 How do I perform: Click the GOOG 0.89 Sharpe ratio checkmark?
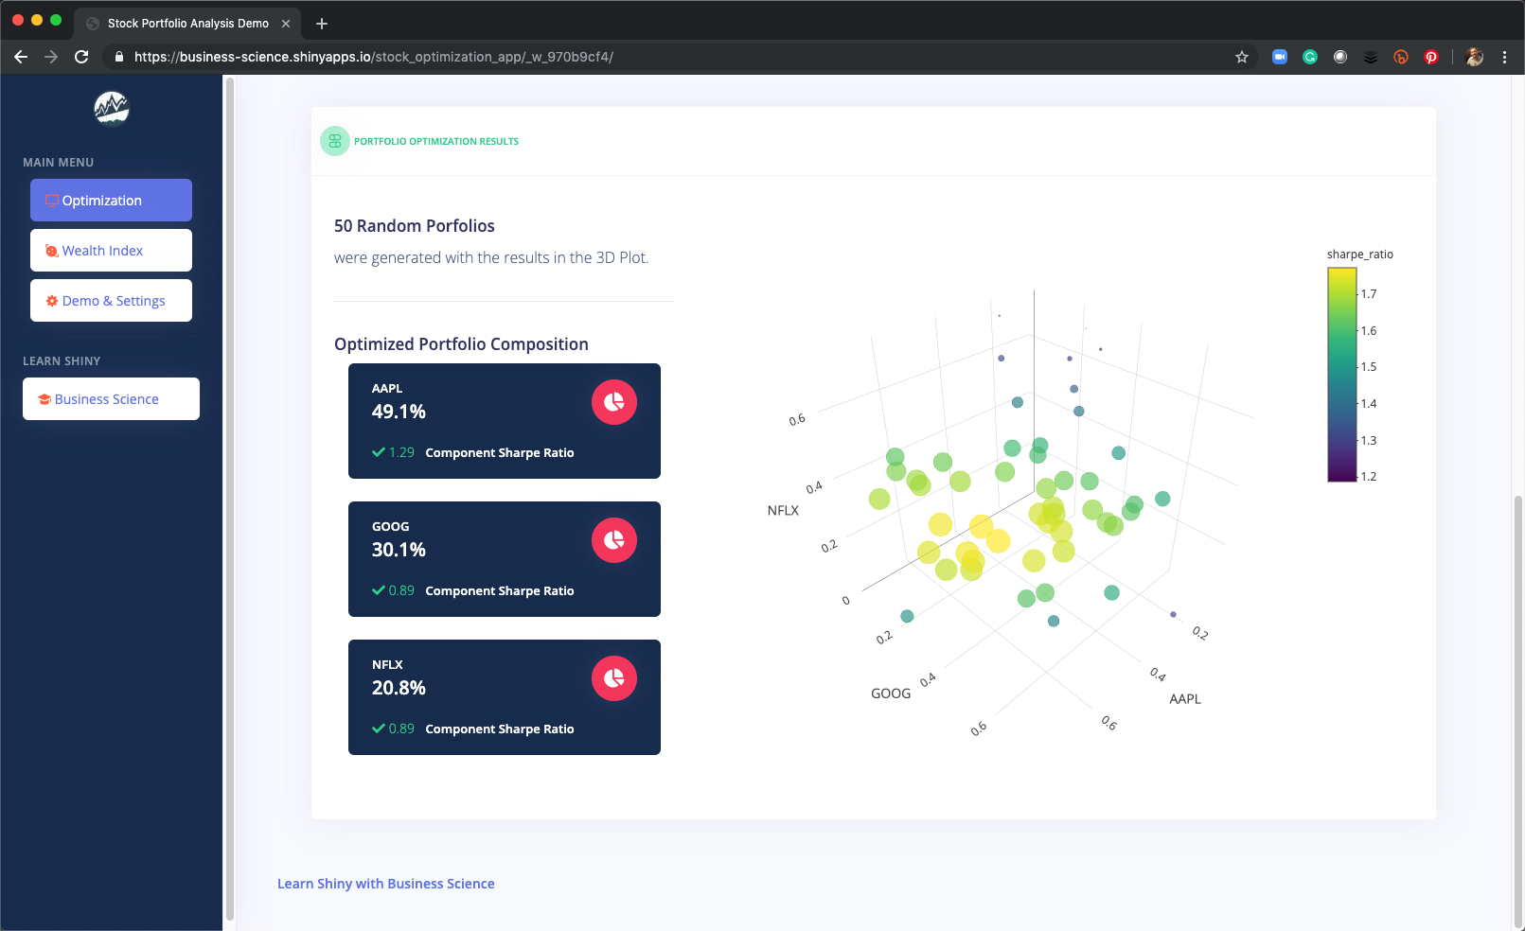[379, 590]
